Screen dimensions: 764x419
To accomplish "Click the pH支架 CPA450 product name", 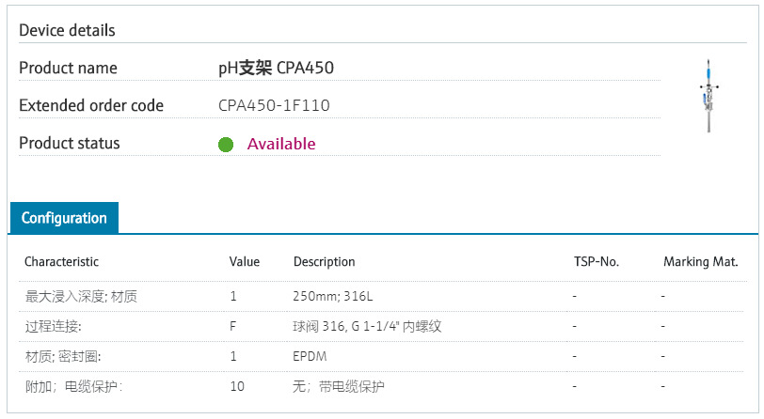I will point(276,69).
